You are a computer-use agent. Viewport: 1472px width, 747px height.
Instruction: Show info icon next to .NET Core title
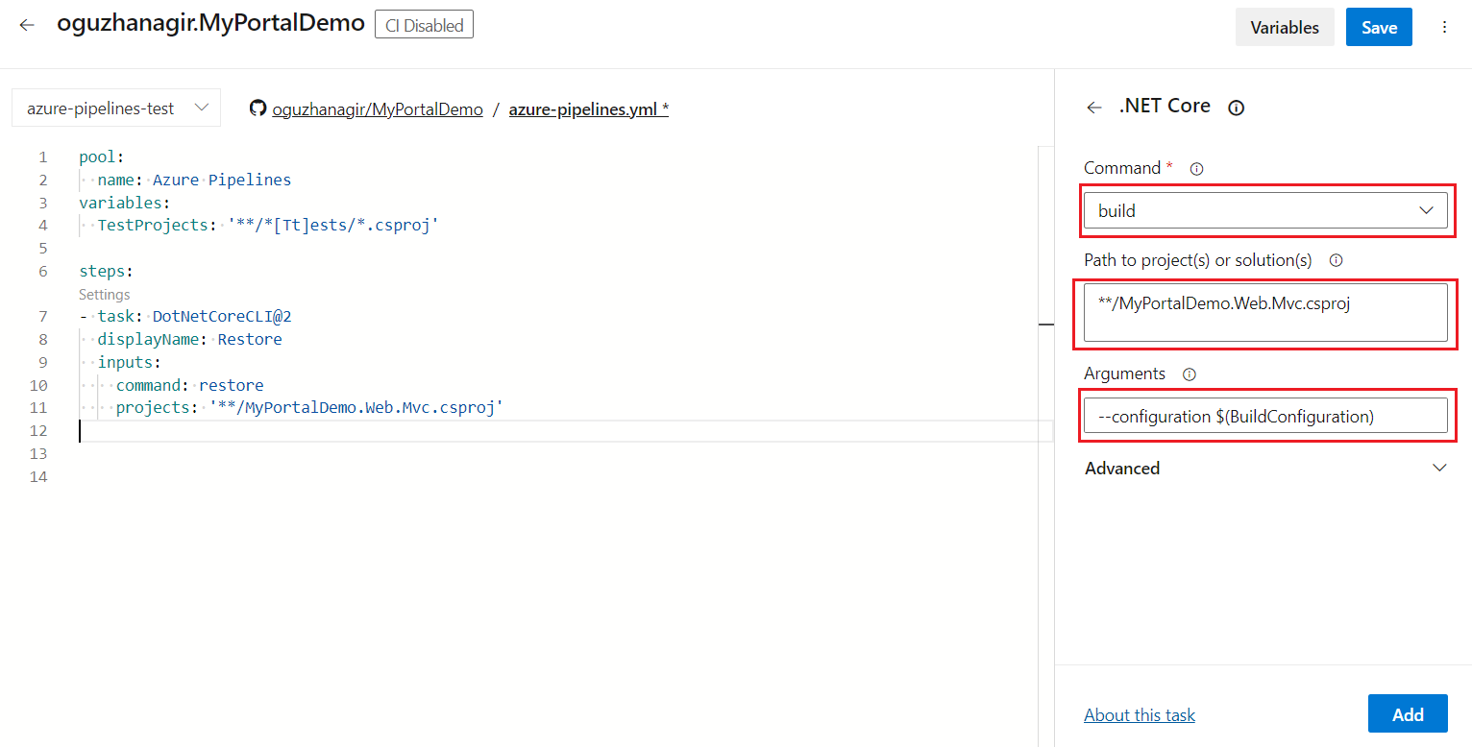[x=1237, y=108]
